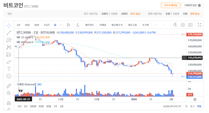The image size is (209, 113).
Task: Toggle percent scale mode
Action: click(186, 106)
